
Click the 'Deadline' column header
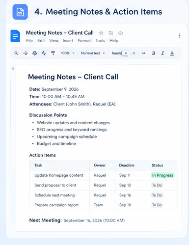click(127, 165)
